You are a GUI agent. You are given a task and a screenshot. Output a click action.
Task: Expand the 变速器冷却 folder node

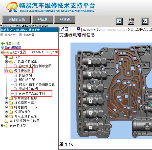click(2, 125)
